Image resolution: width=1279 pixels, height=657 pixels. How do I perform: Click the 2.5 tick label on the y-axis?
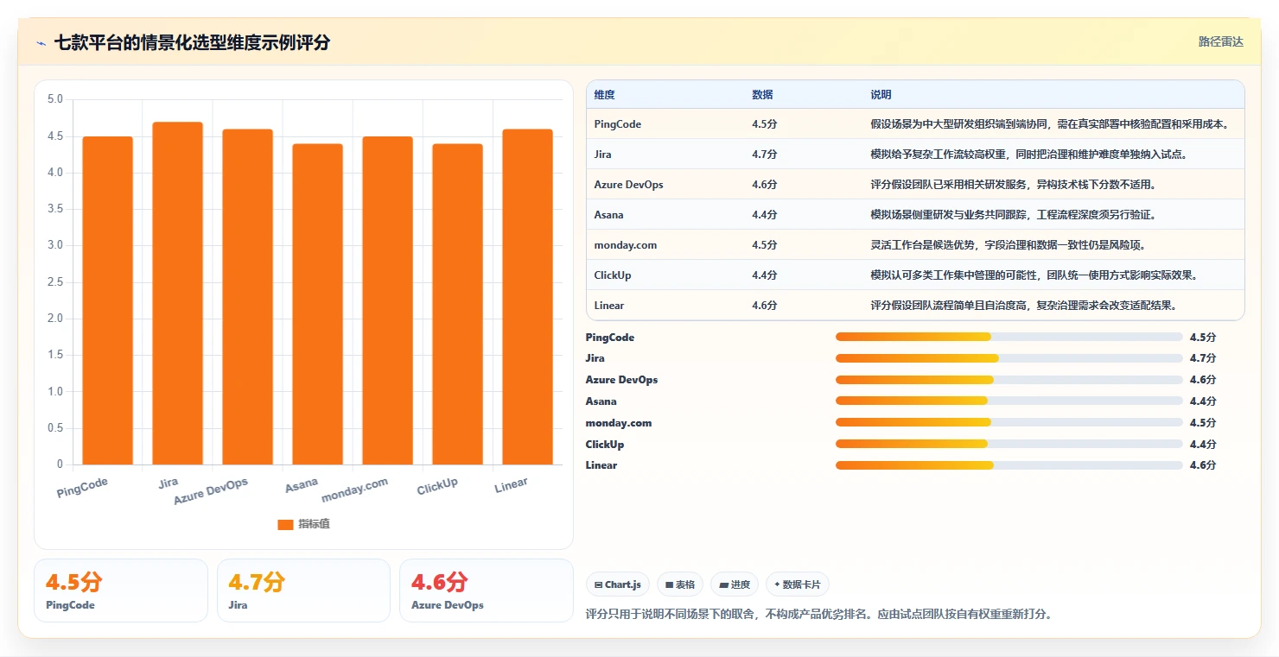tap(54, 282)
